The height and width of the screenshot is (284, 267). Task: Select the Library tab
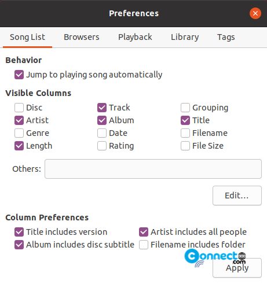tap(185, 37)
